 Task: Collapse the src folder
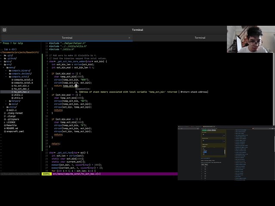click(8, 64)
